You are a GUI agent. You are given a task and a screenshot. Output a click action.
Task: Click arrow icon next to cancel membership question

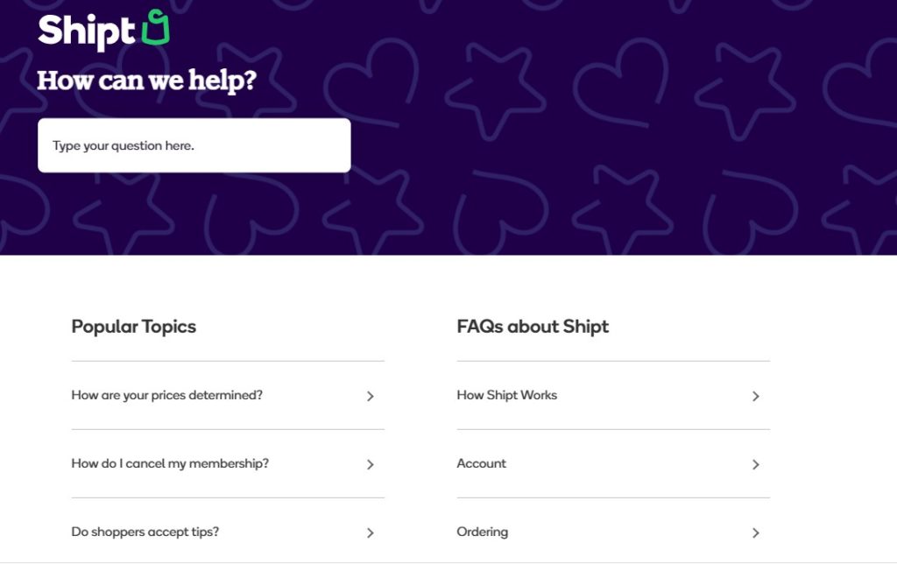(x=371, y=464)
